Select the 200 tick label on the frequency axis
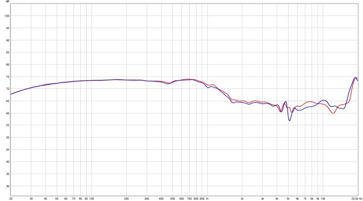The width and height of the screenshot is (363, 201). tap(126, 198)
